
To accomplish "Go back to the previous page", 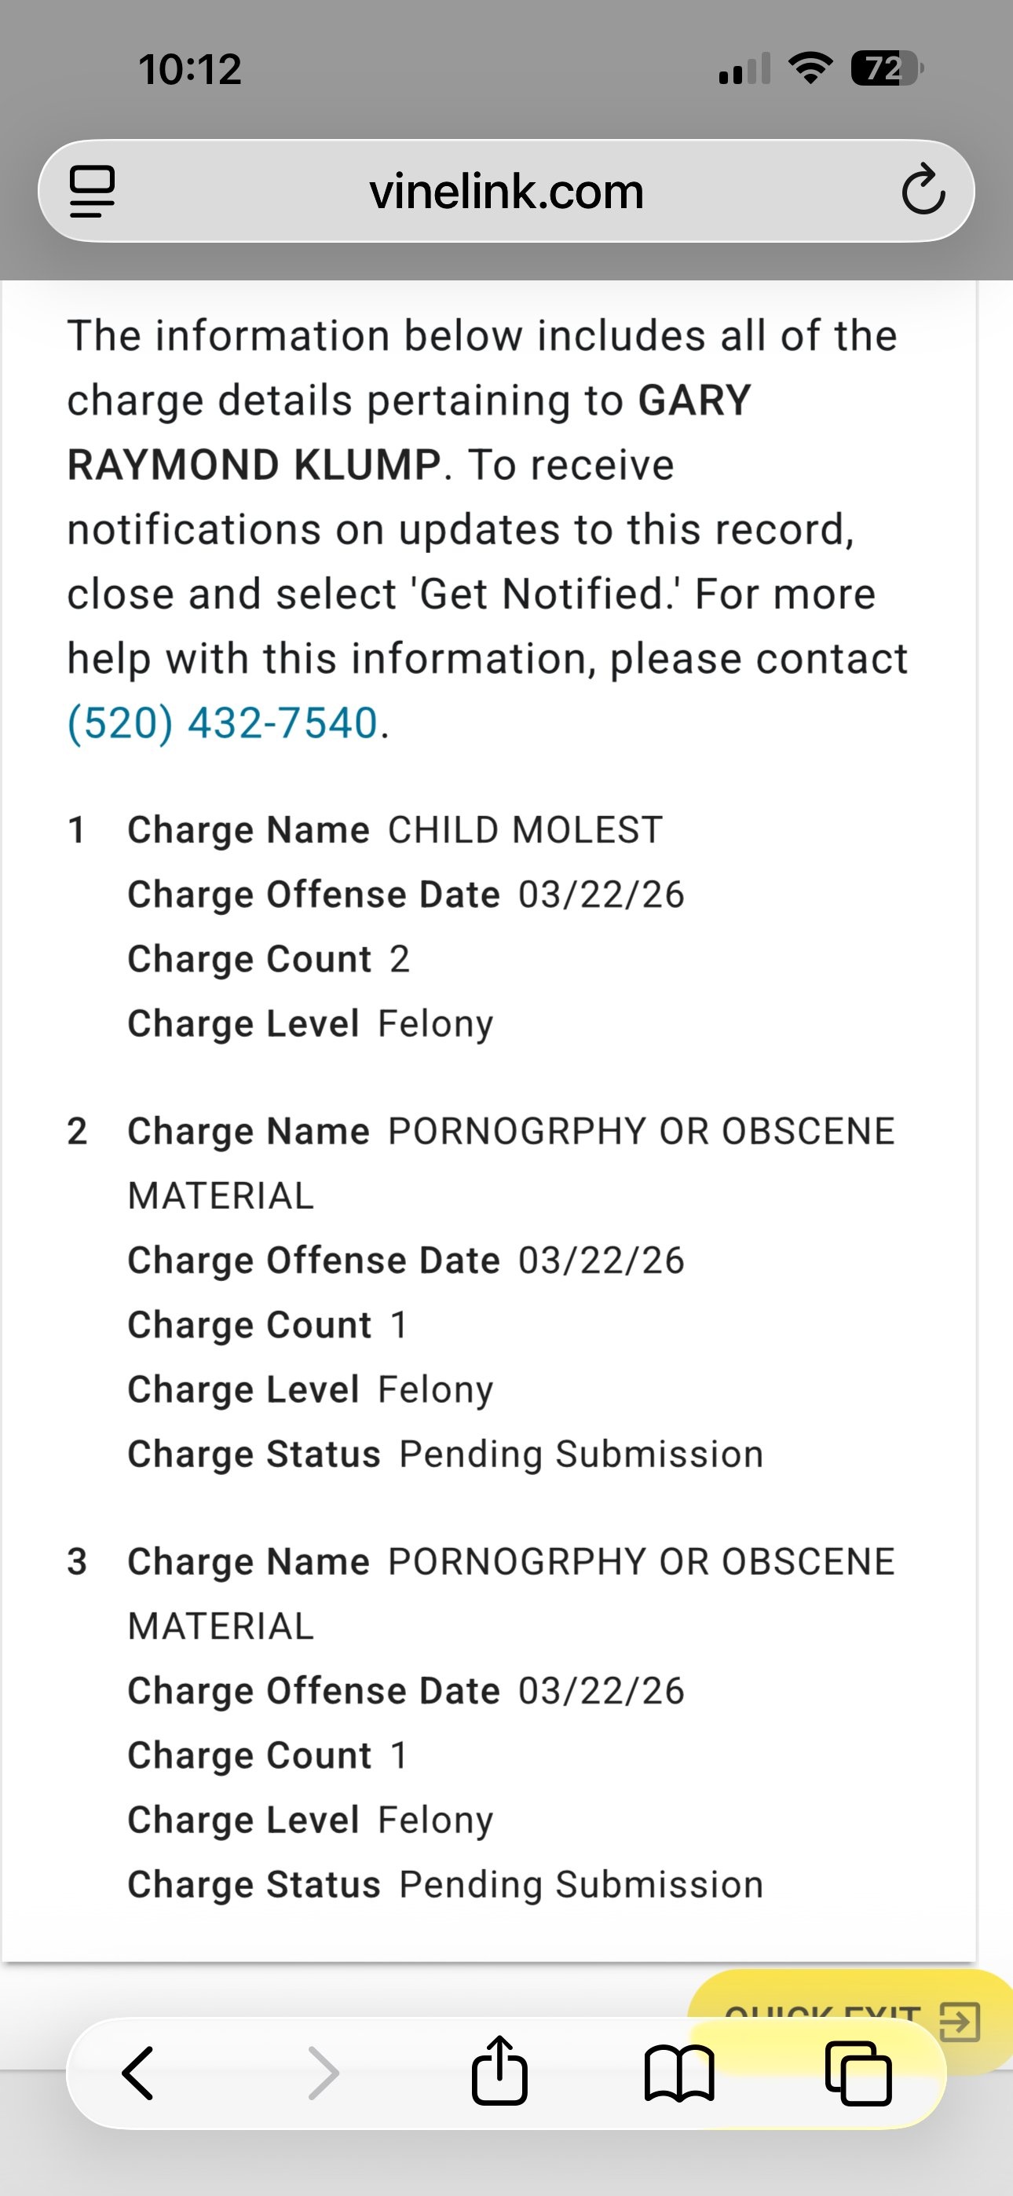I will 138,2073.
